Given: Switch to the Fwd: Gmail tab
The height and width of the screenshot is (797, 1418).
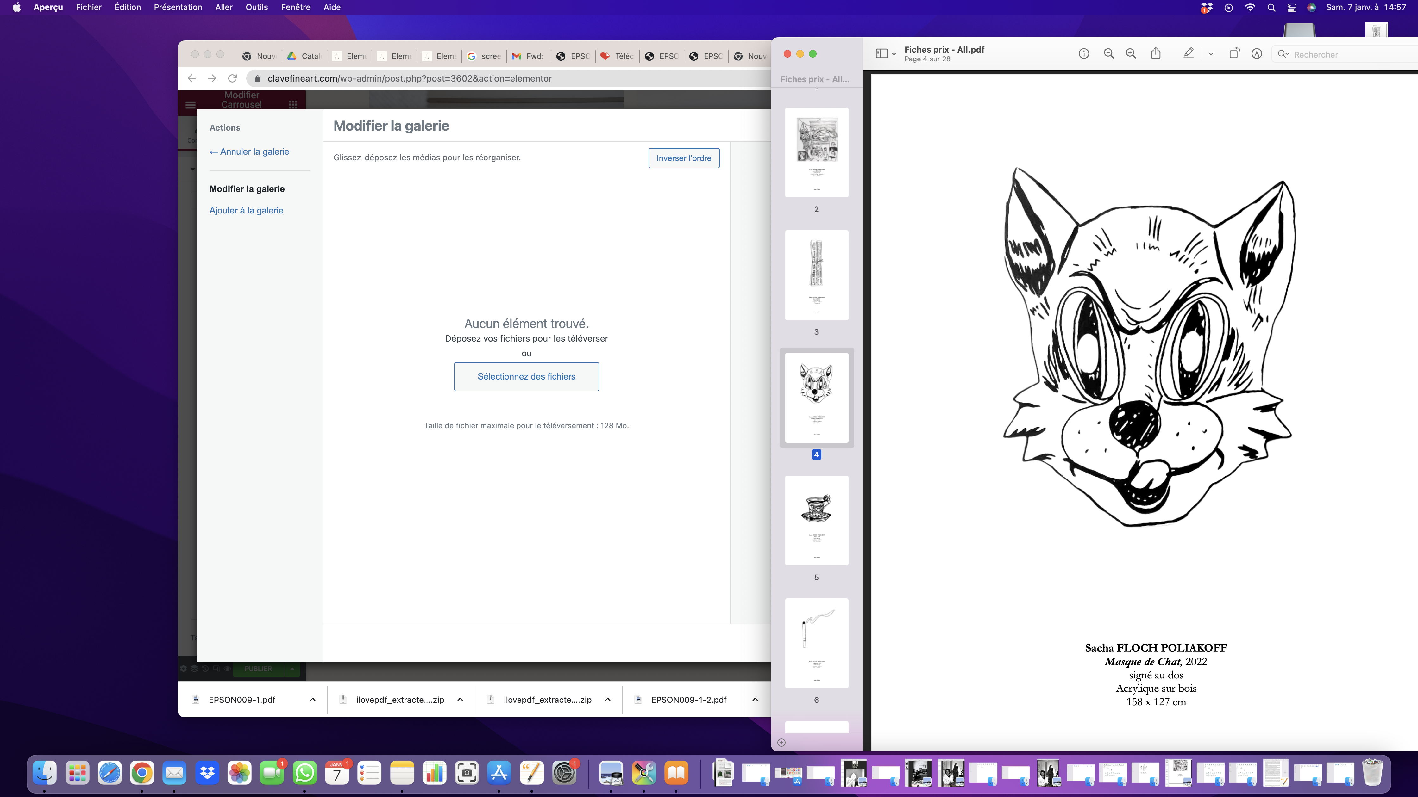Looking at the screenshot, I should pyautogui.click(x=528, y=56).
